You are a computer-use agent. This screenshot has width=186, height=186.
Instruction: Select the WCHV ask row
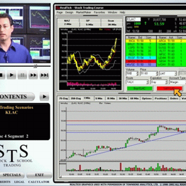point(171,65)
